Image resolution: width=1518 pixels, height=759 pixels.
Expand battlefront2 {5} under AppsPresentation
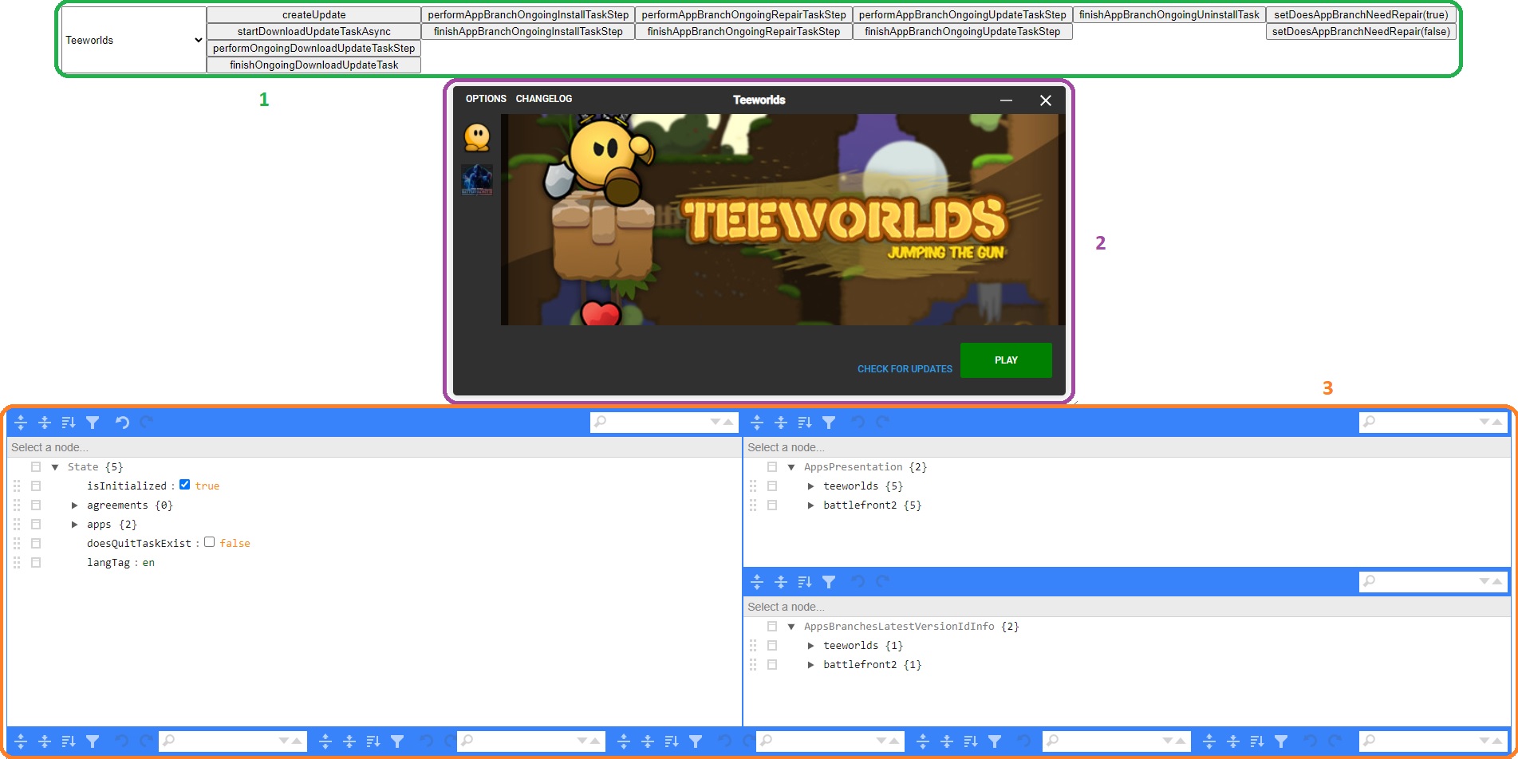[810, 505]
